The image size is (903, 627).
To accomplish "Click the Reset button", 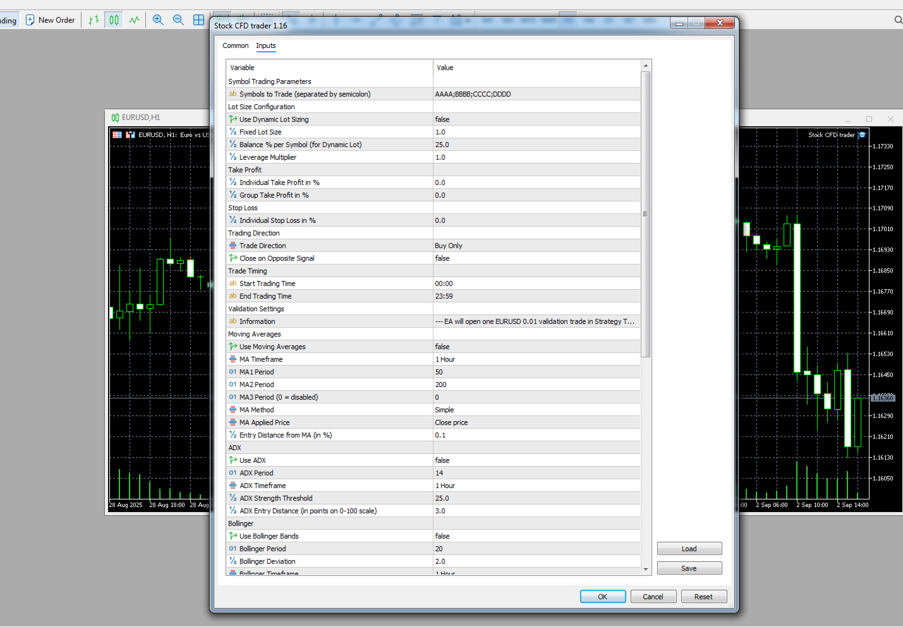I will pos(704,597).
